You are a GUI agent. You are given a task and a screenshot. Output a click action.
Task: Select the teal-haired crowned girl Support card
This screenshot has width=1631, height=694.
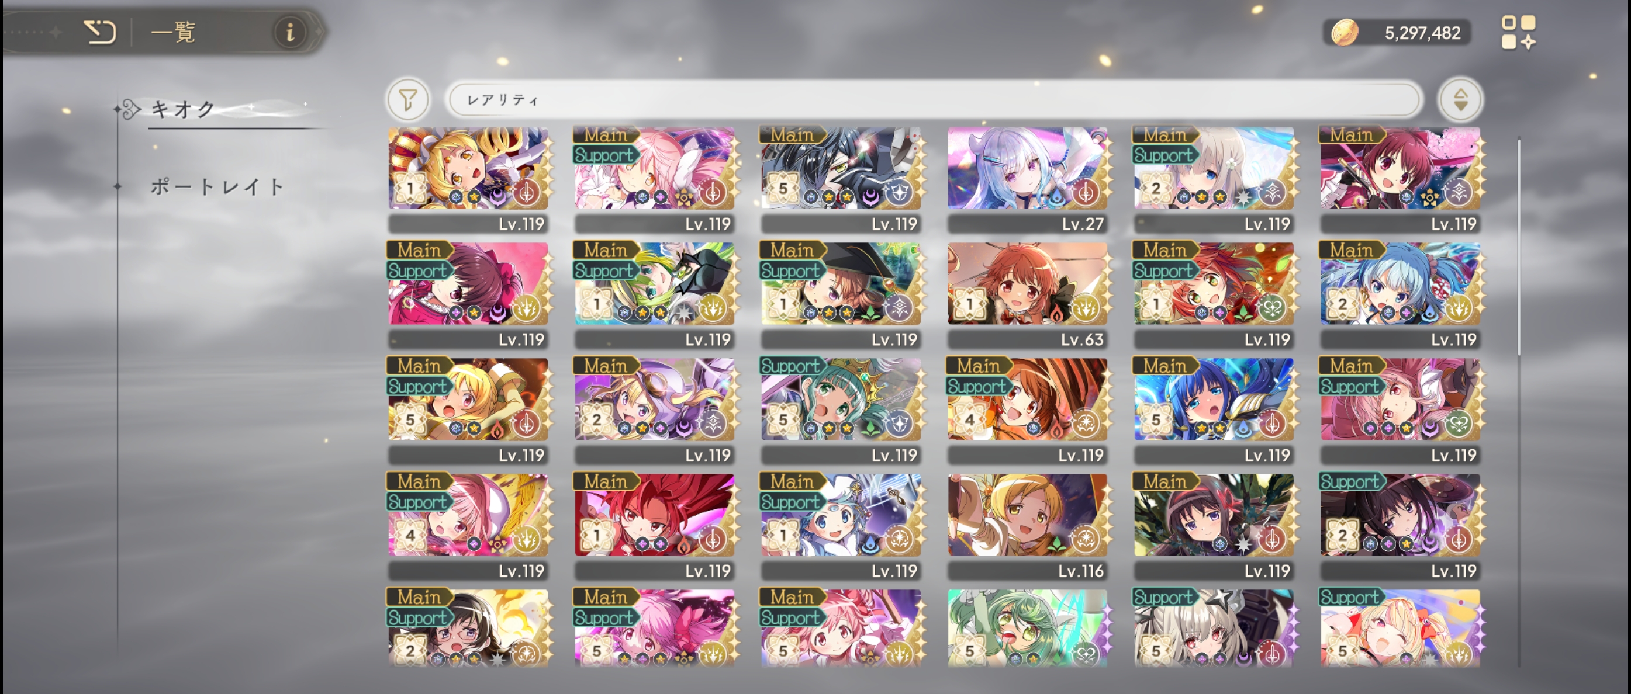tap(841, 411)
